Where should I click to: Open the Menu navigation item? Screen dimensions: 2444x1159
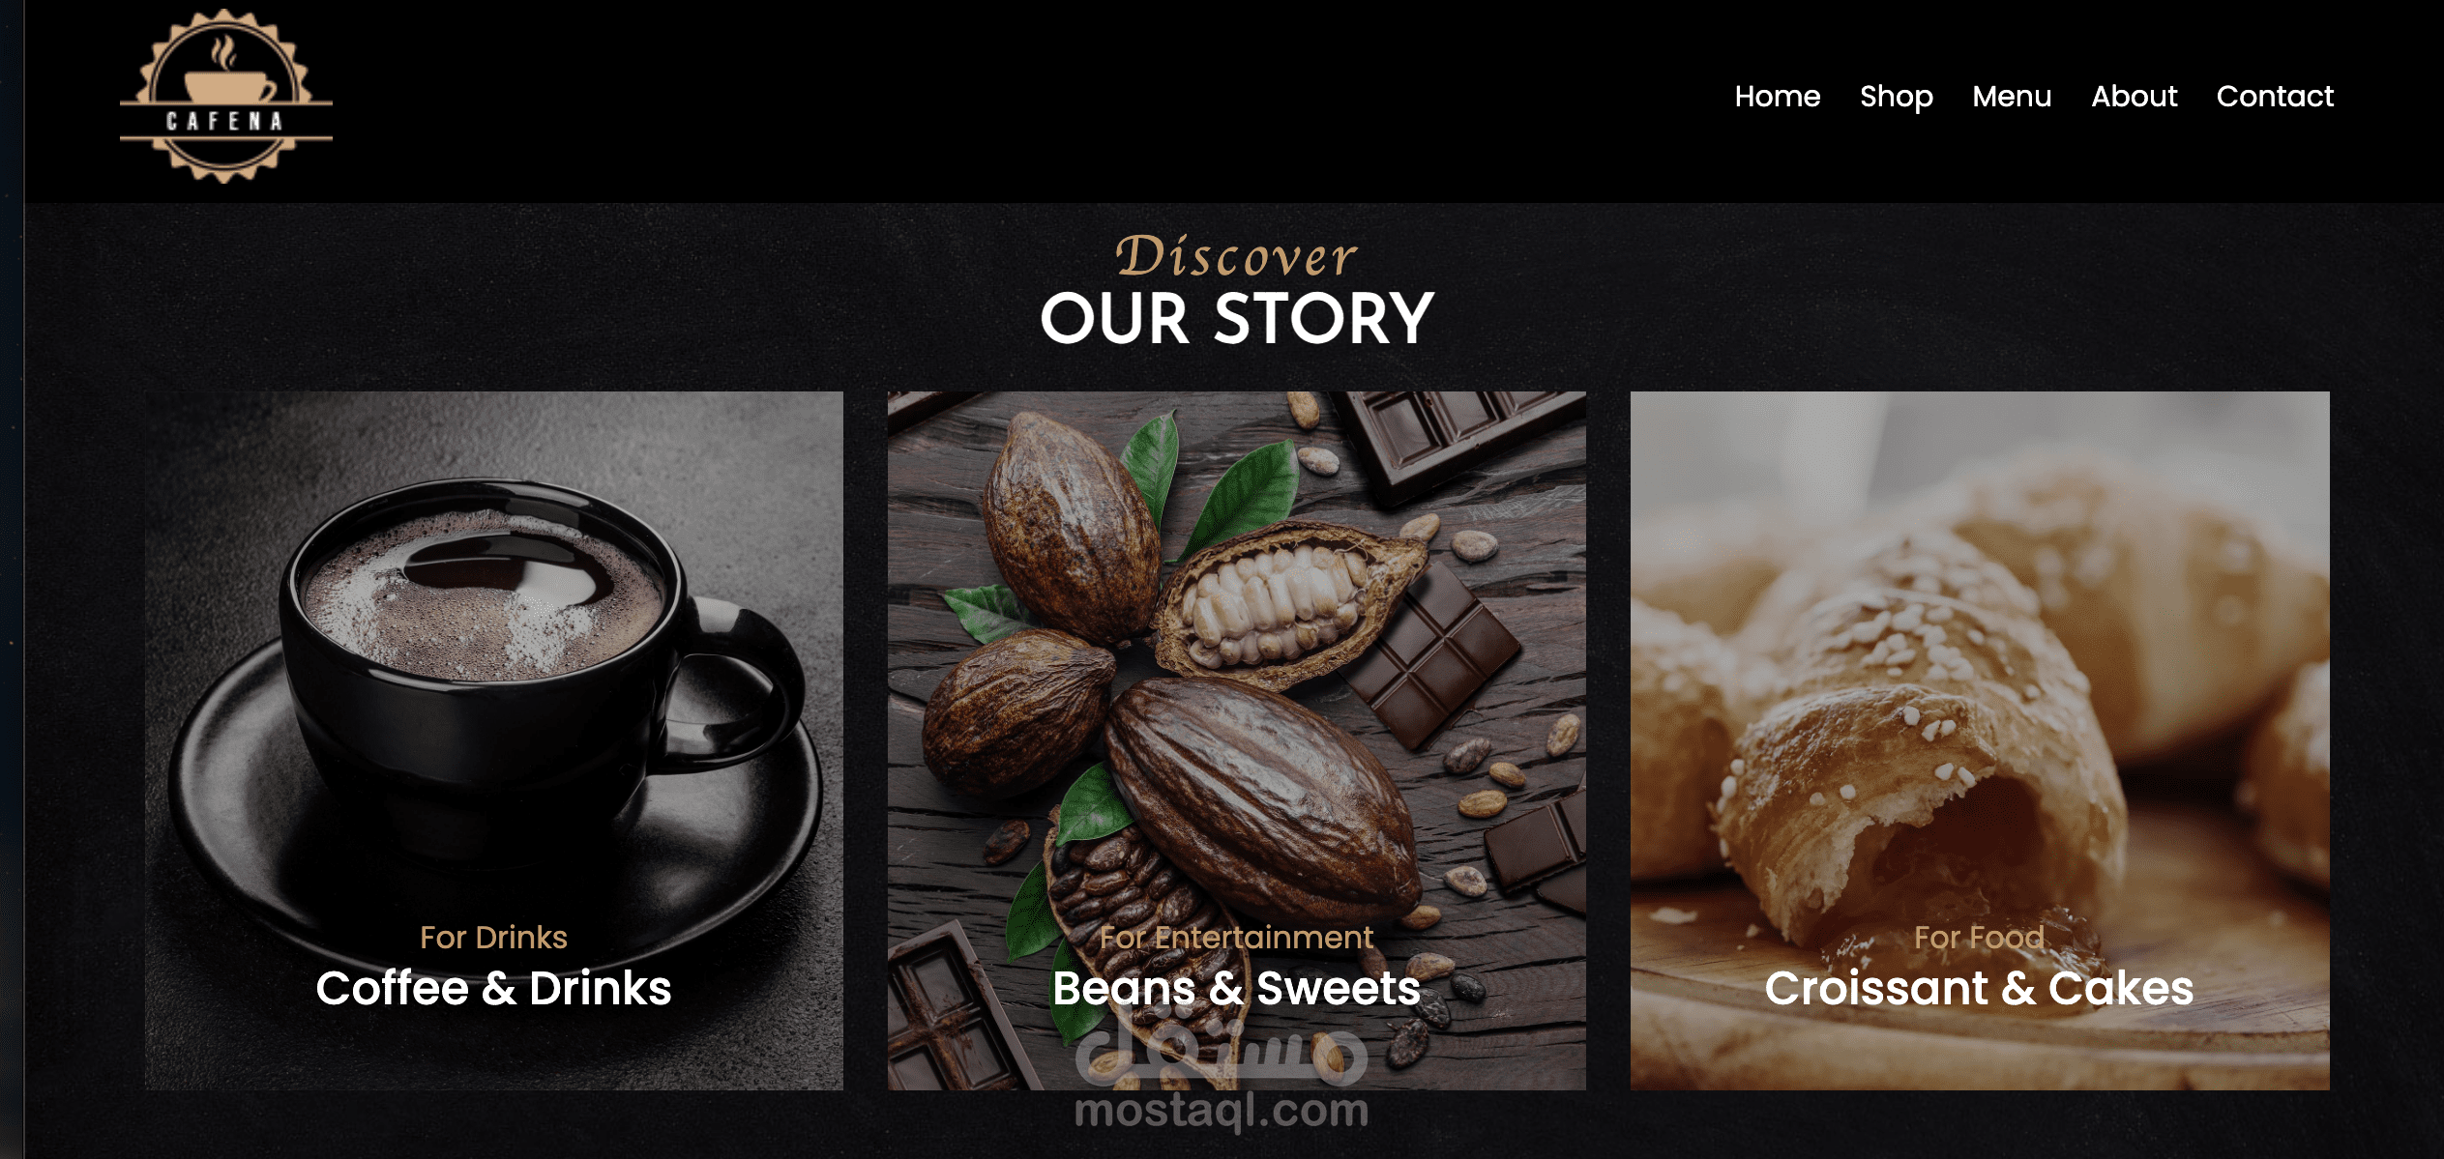(x=2012, y=97)
